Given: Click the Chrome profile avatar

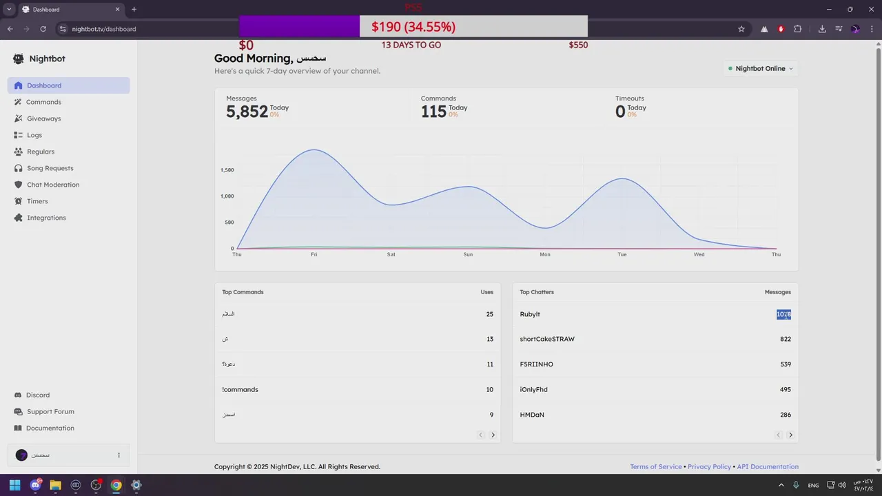Looking at the screenshot, I should point(855,29).
